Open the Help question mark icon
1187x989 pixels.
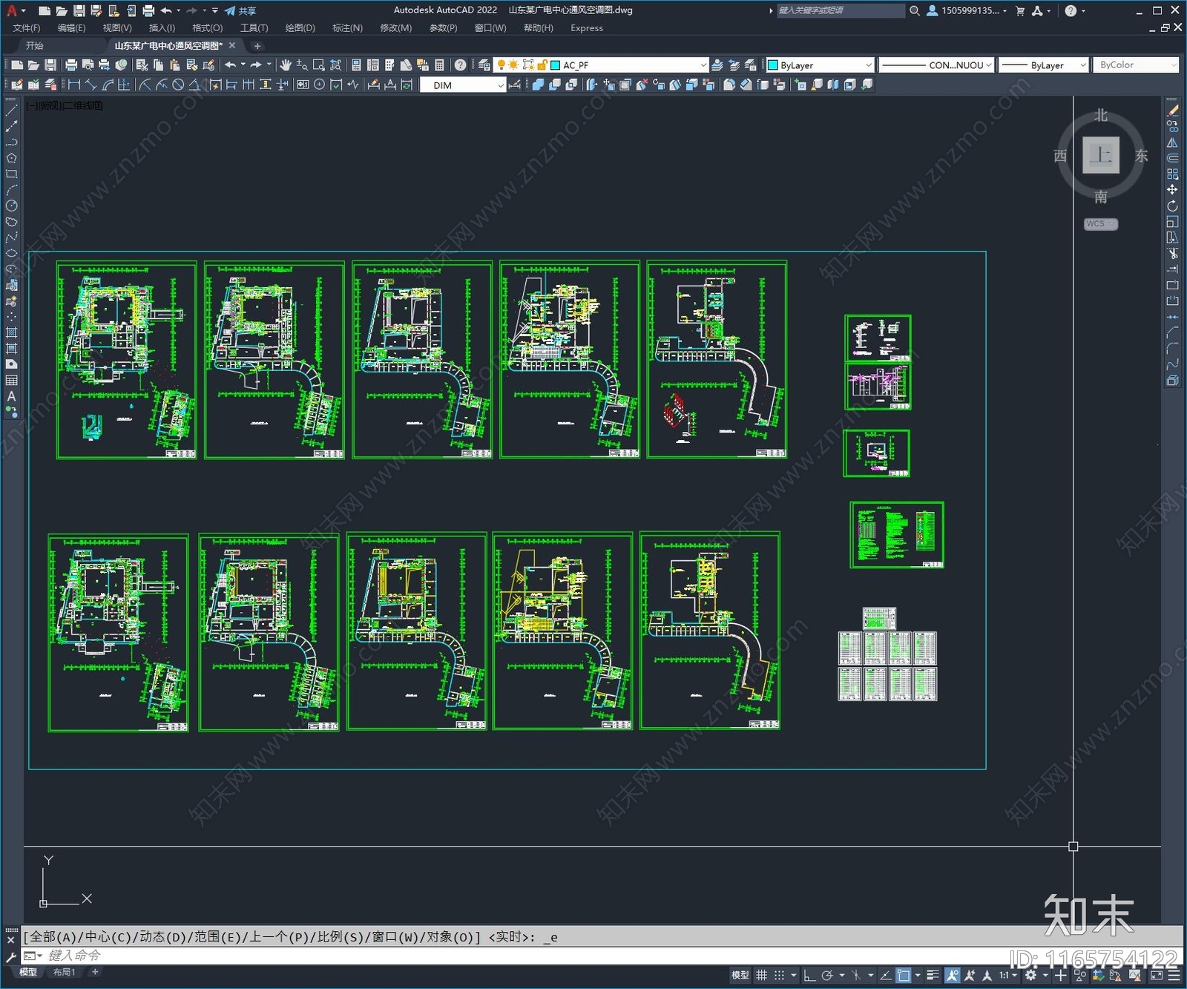pos(460,65)
